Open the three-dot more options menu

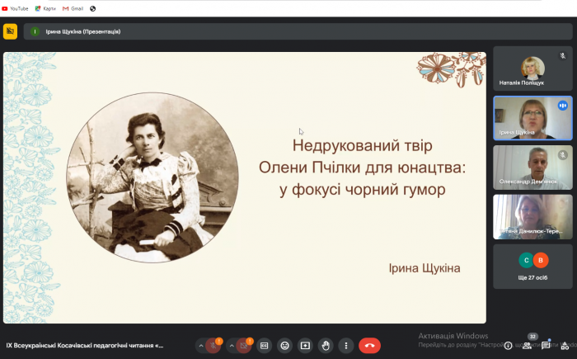coord(346,346)
